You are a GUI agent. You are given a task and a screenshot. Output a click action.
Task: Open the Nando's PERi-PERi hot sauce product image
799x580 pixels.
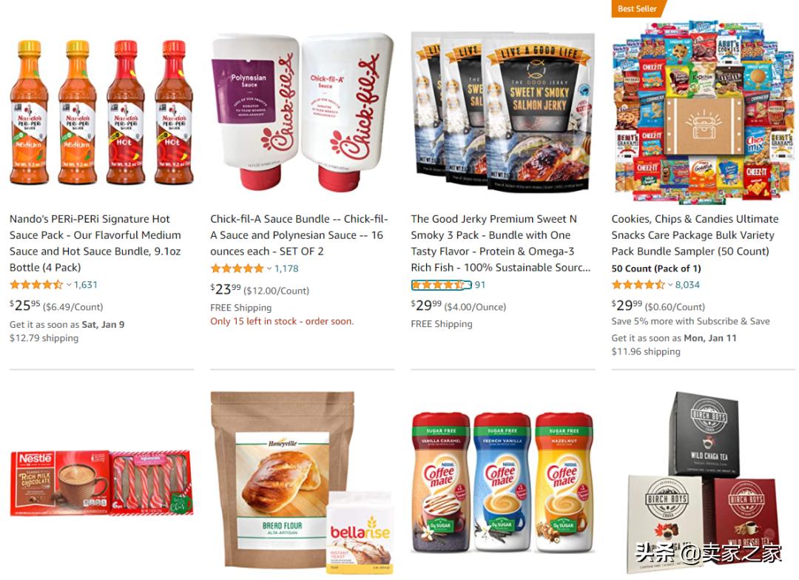tap(101, 112)
